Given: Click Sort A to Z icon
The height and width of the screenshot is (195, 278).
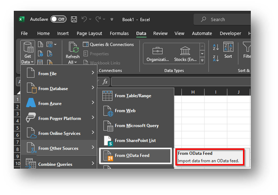Looking at the screenshot, I should (x=216, y=47).
